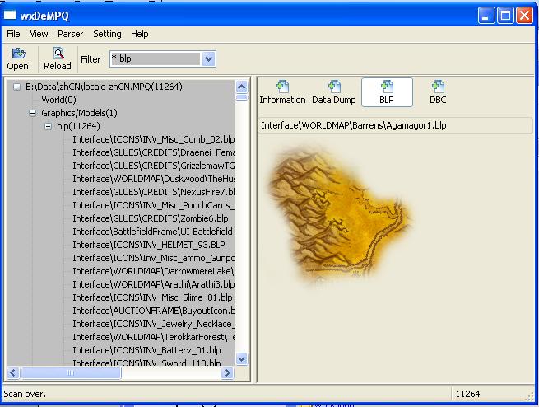Select the INV_Sword_118.blp entry

coord(146,363)
